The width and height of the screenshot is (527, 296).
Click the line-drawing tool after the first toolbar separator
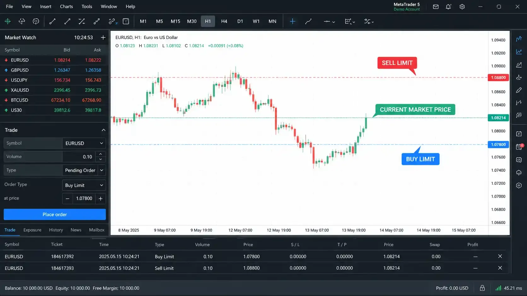52,21
